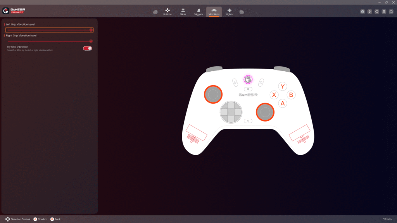Click the RB bumper navigation icon
This screenshot has width=397, height=223.
242,12
